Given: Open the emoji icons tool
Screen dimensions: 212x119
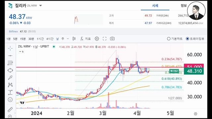Looking at the screenshot, I should point(10,99).
